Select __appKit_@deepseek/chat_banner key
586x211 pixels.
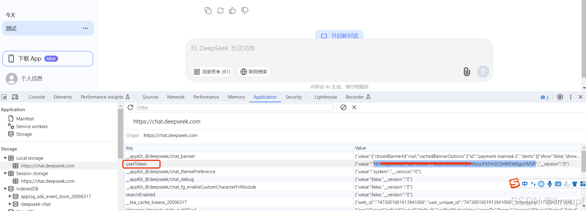coord(239,156)
